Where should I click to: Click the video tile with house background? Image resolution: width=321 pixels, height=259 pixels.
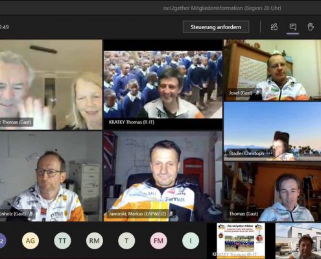pyautogui.click(x=298, y=241)
